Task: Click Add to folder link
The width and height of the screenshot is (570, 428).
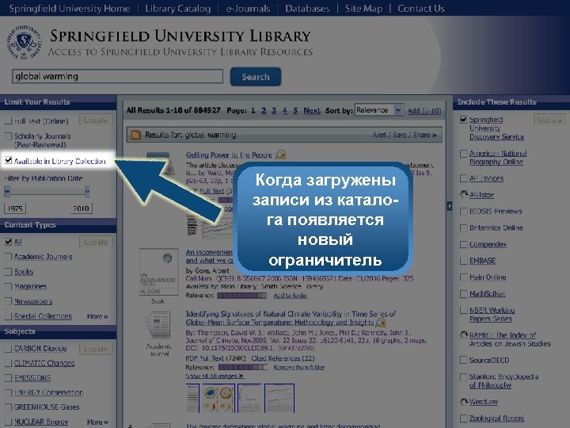Action: click(290, 296)
